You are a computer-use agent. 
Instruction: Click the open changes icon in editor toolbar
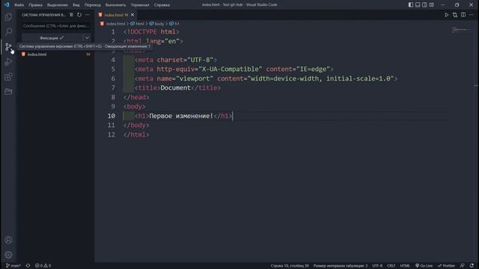click(x=455, y=15)
